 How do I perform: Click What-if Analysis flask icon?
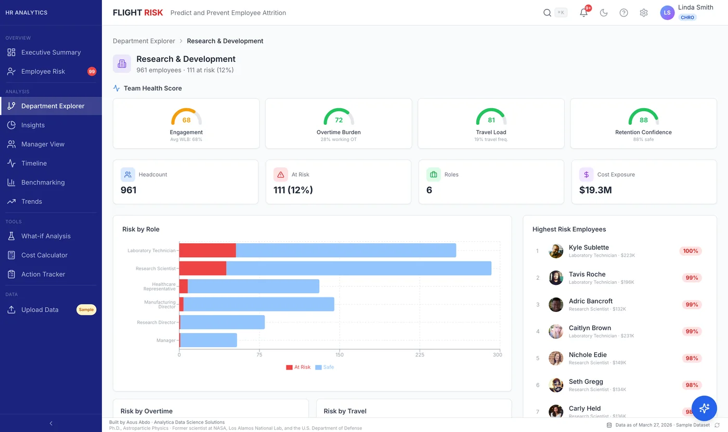11,236
